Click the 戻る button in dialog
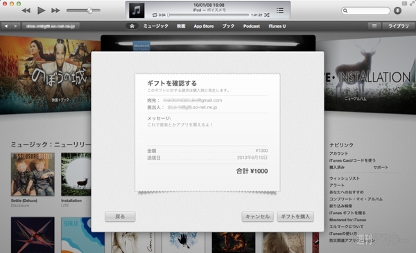The height and width of the screenshot is (253, 416). click(x=120, y=216)
